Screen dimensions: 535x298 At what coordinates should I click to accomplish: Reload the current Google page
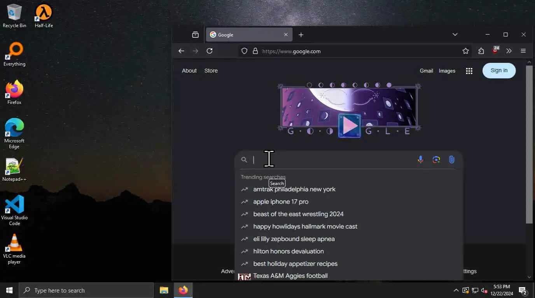click(x=210, y=51)
